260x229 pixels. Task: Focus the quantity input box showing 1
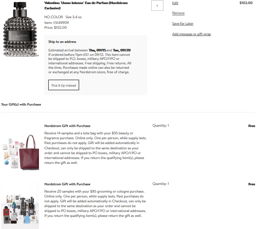tap(157, 6)
